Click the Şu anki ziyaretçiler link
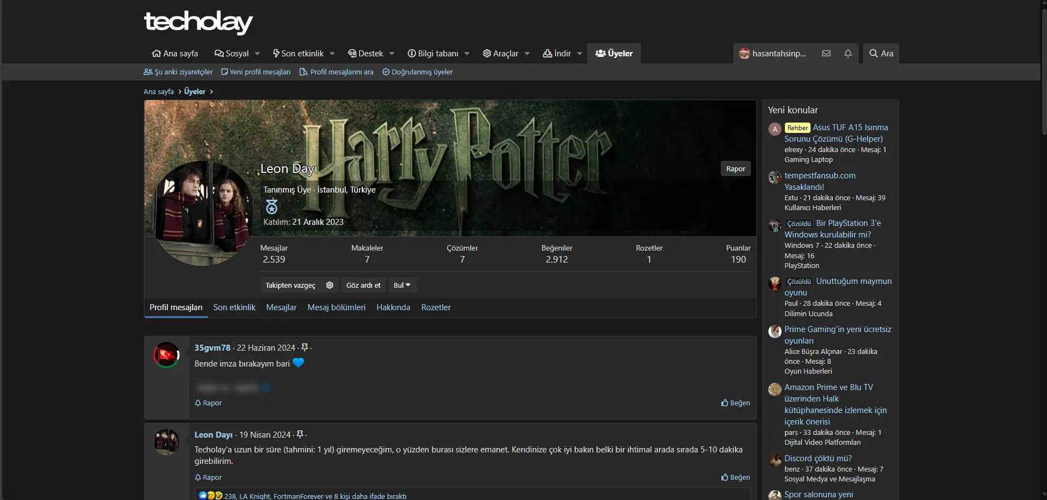This screenshot has width=1047, height=500. click(178, 72)
